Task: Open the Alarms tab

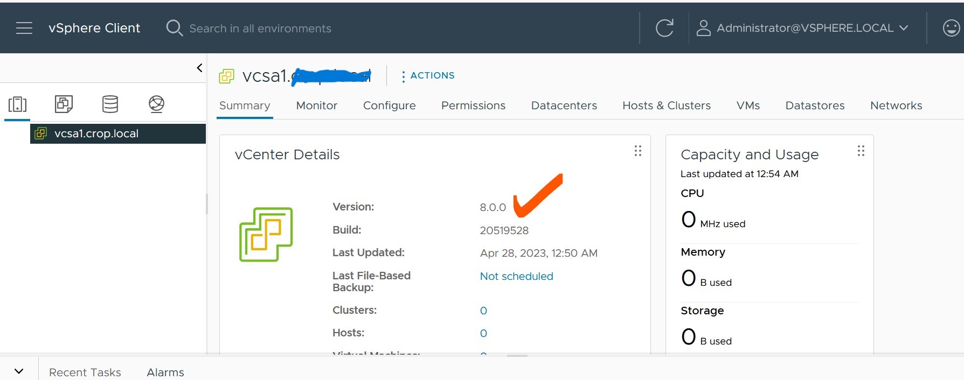Action: tap(165, 372)
